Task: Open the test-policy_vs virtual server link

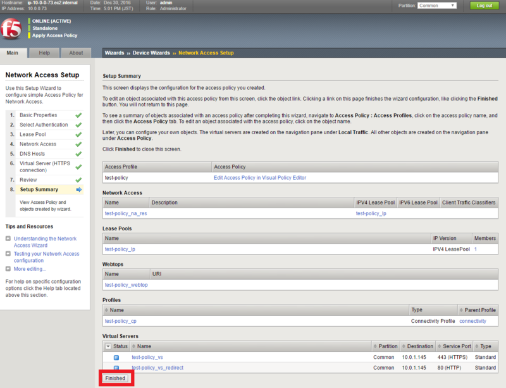Action: coord(147,358)
